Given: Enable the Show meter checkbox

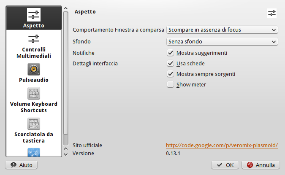Looking at the screenshot, I should [171, 84].
